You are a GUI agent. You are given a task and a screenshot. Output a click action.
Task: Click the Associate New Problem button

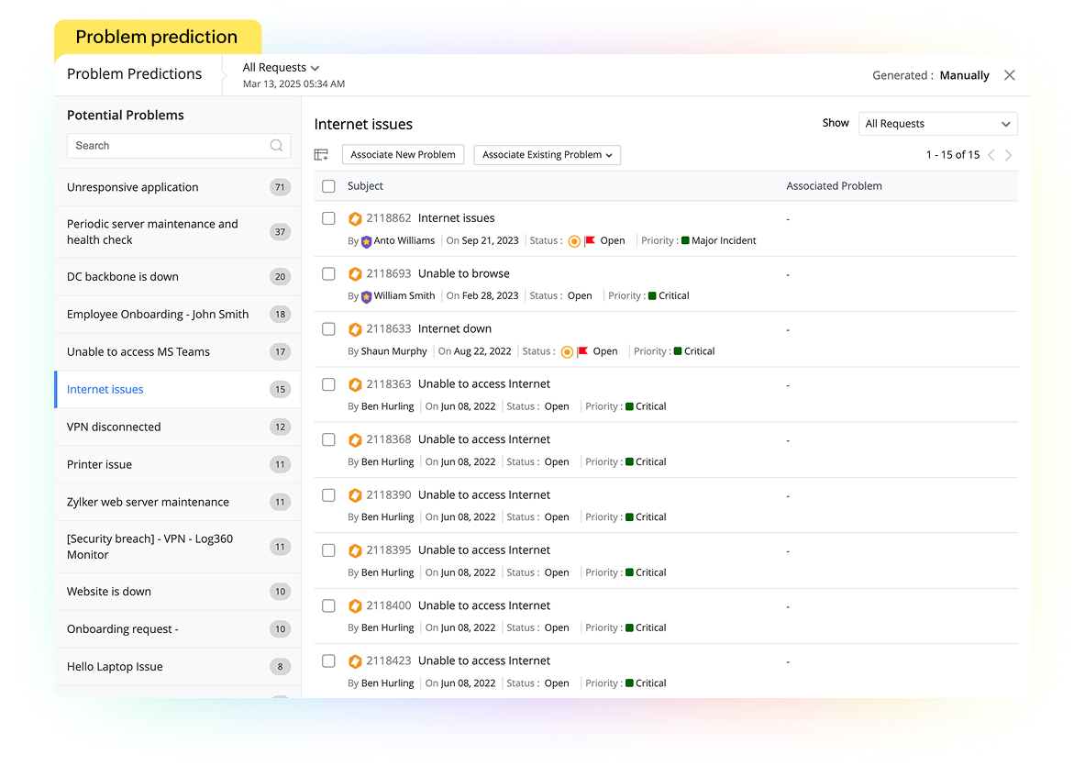click(x=403, y=154)
